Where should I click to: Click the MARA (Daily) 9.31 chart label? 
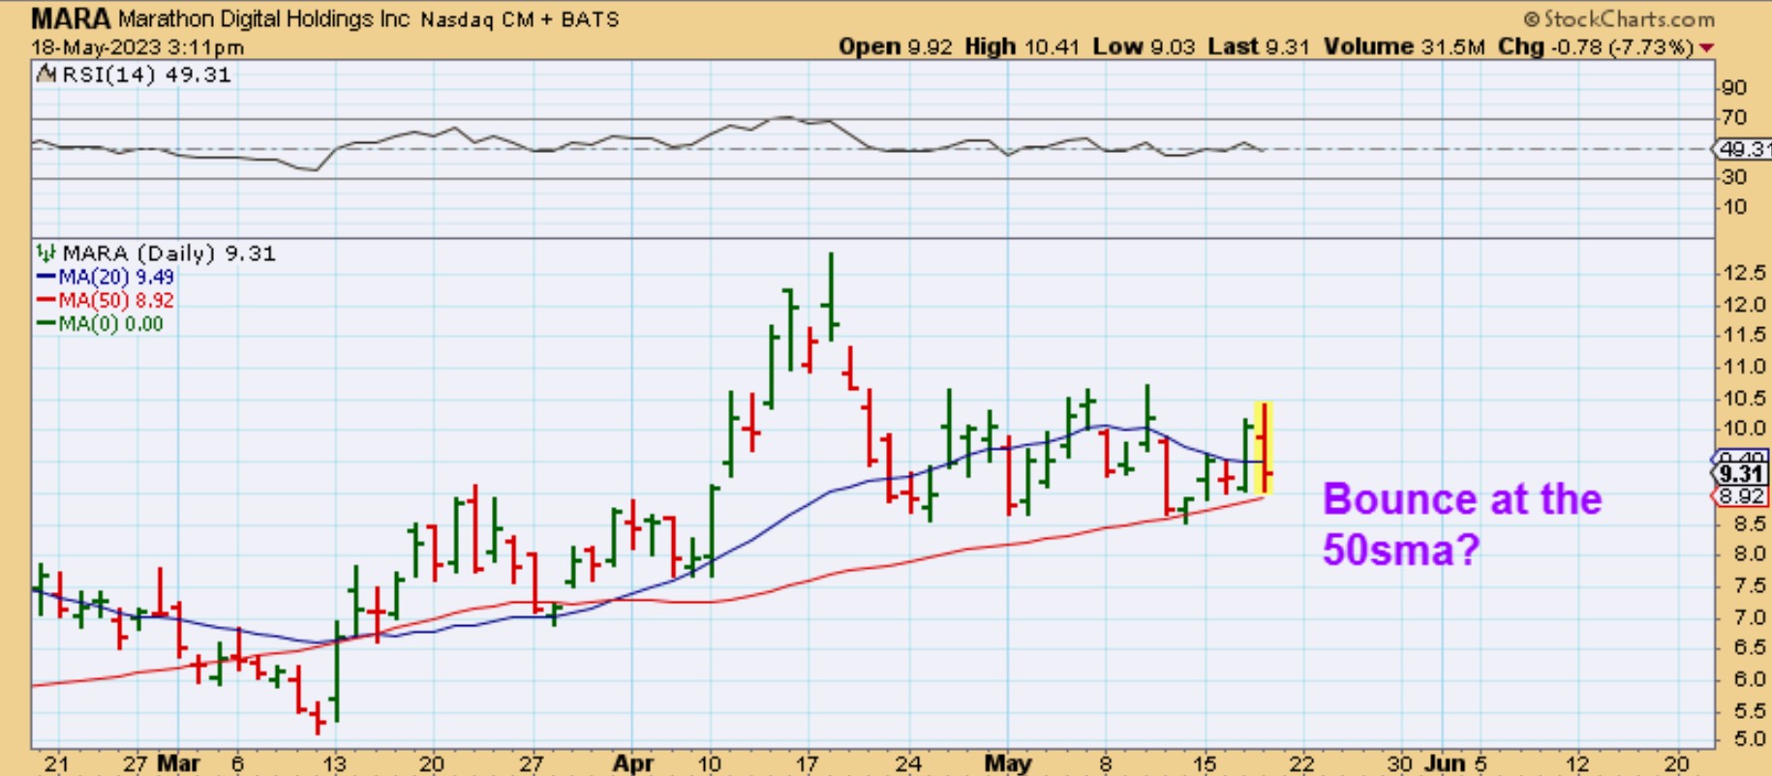[169, 254]
